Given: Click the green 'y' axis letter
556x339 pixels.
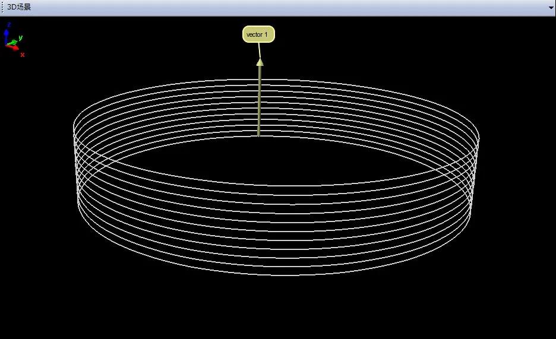Looking at the screenshot, I should pyautogui.click(x=20, y=37).
